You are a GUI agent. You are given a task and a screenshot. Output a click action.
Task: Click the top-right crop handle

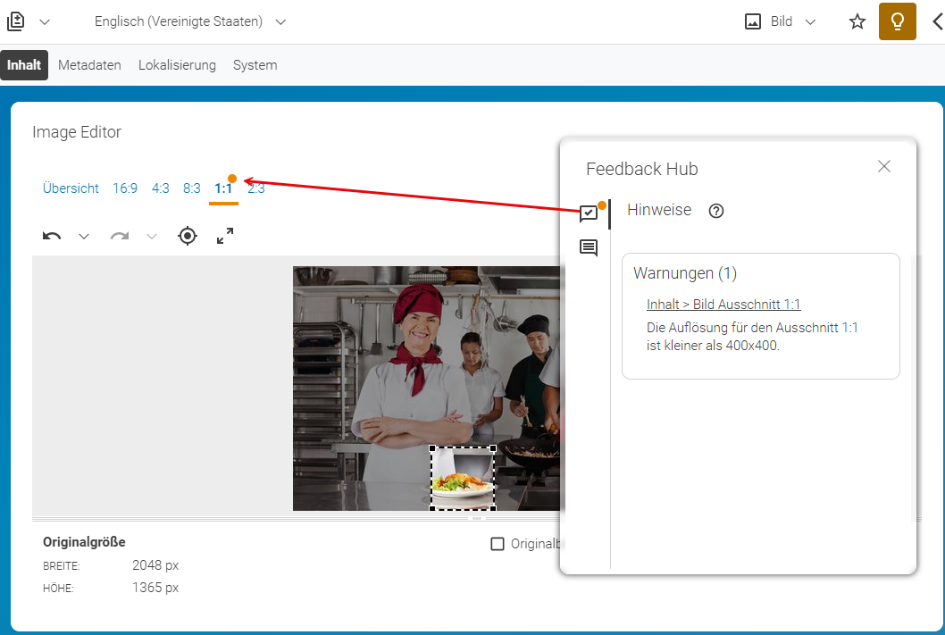tap(493, 448)
